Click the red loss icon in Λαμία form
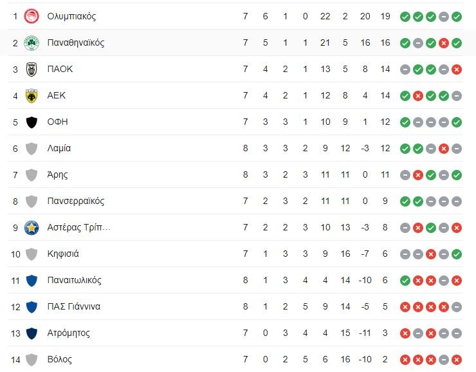This screenshot has height=372, width=476. (x=444, y=149)
